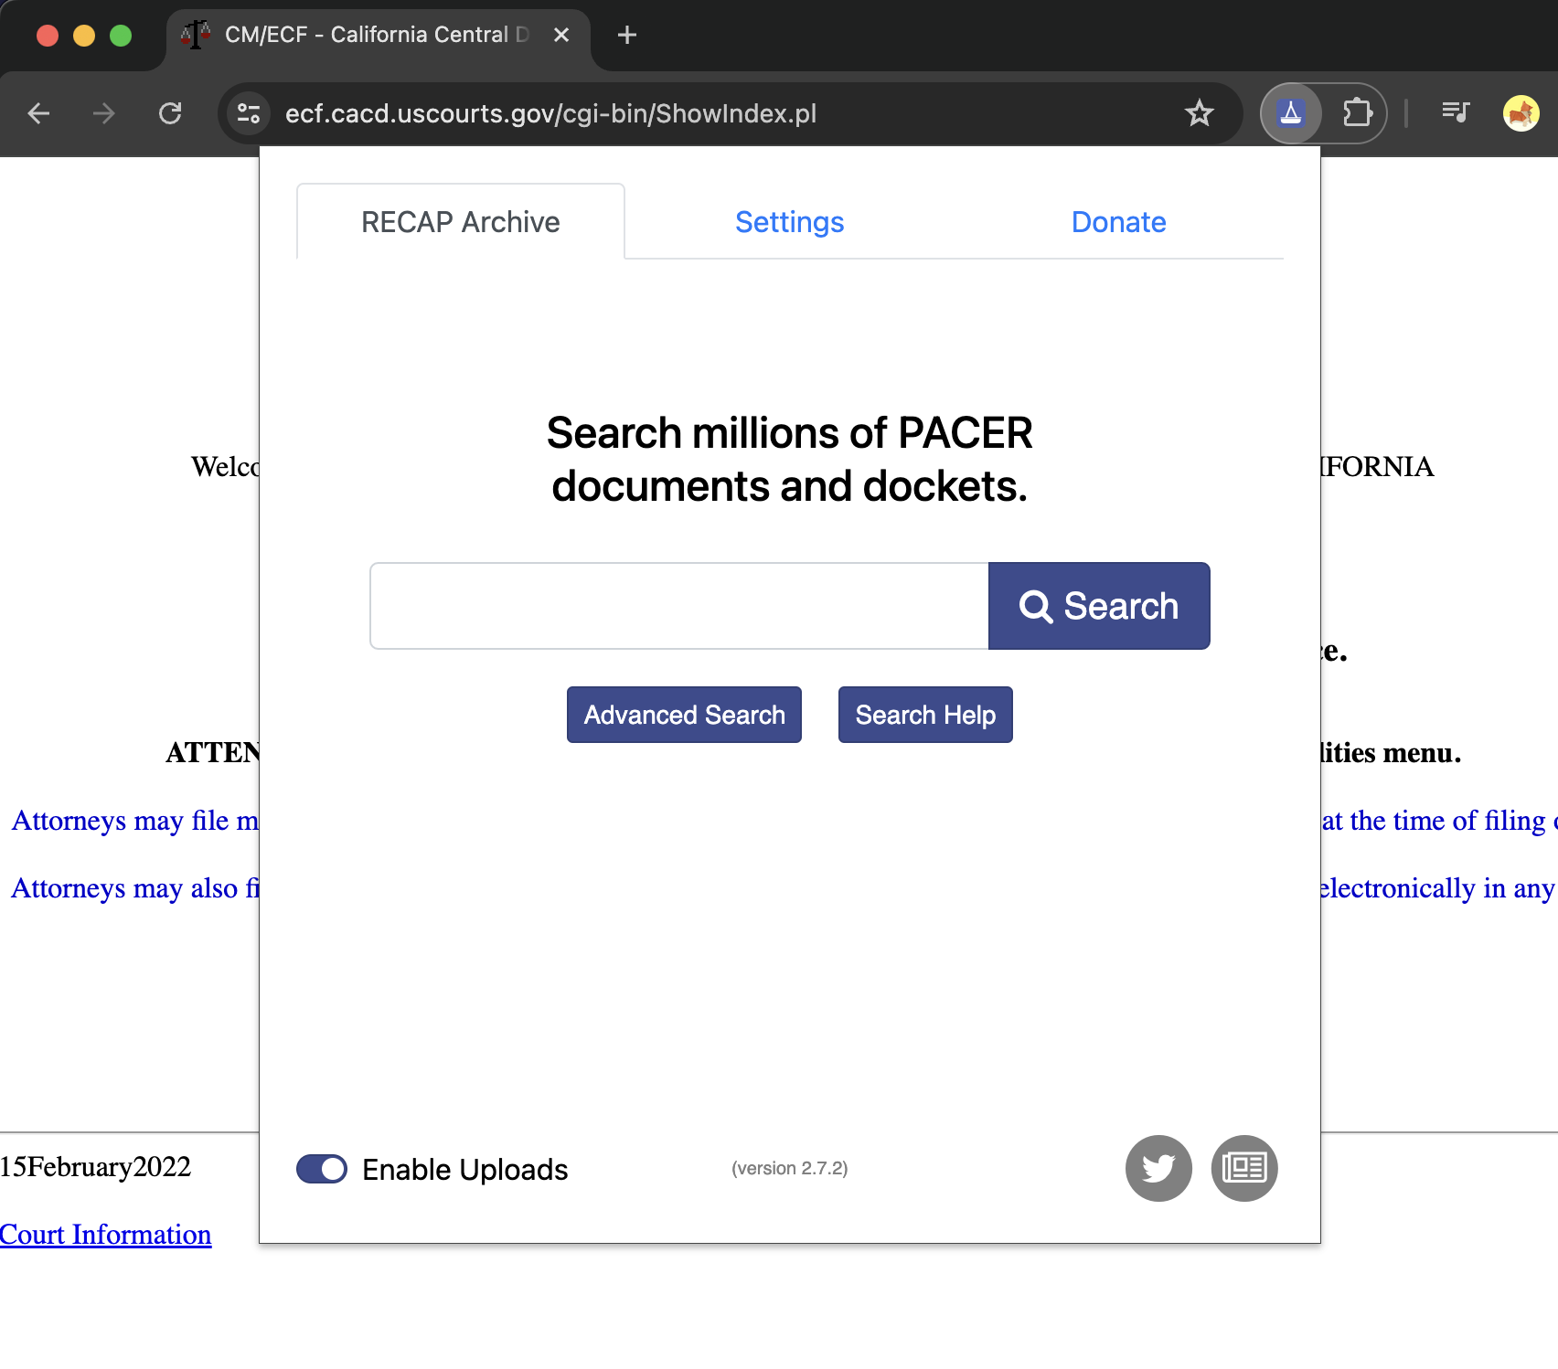Focus the PACER search text field

pyautogui.click(x=679, y=606)
